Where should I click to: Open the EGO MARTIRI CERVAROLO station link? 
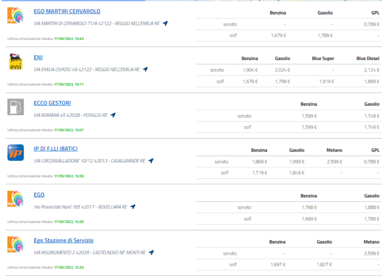coord(67,11)
